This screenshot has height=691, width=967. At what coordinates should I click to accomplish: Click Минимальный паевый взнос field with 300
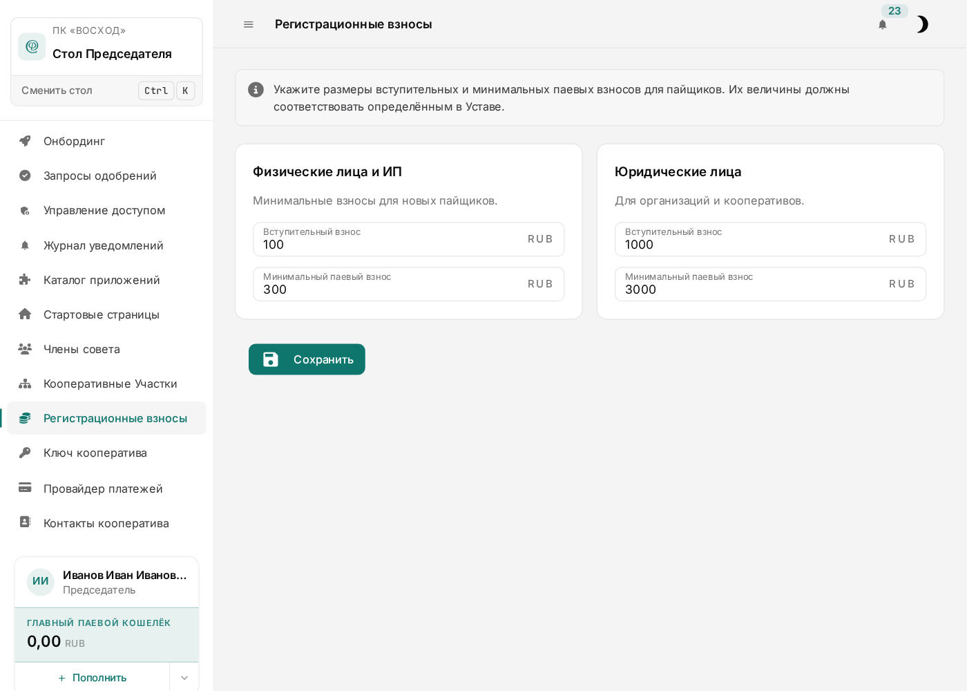(x=409, y=284)
